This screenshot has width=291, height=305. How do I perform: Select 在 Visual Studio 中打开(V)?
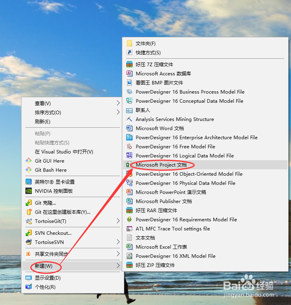pyautogui.click(x=72, y=152)
